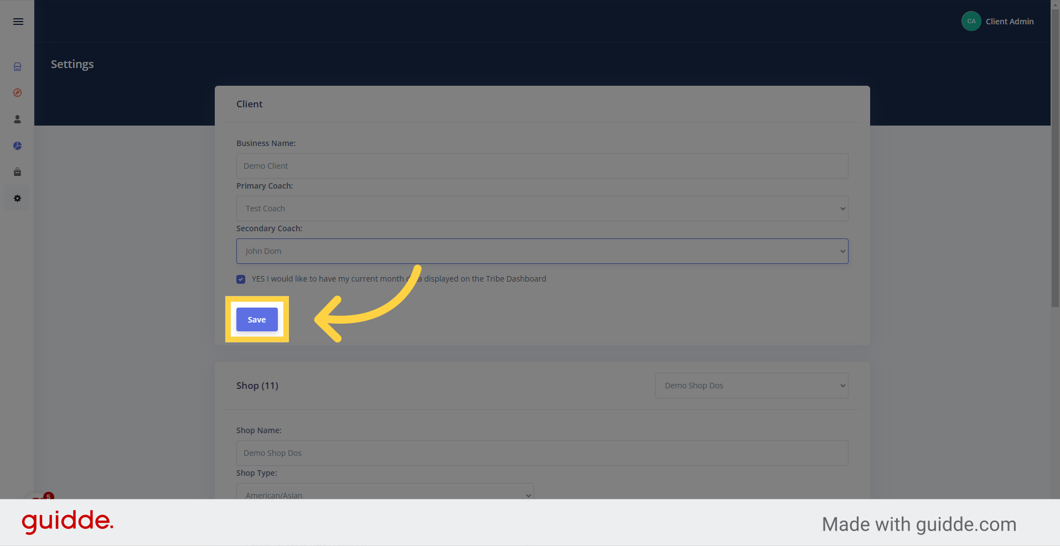Expand the Secondary Coach dropdown
The width and height of the screenshot is (1060, 546).
542,251
